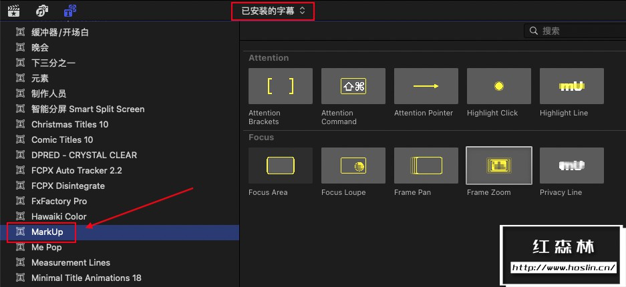Image resolution: width=626 pixels, height=287 pixels.
Task: Click the 搜索 search field
Action: click(x=575, y=31)
